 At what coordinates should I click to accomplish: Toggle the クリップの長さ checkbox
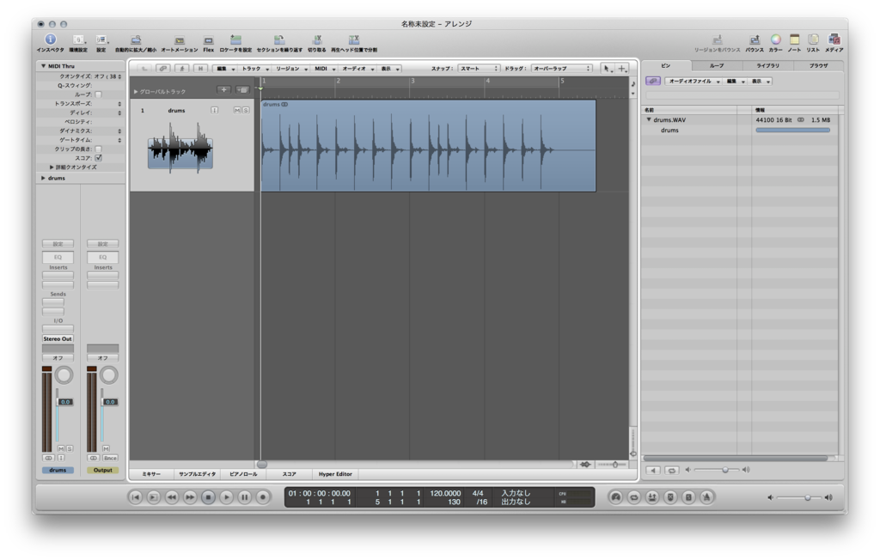[98, 149]
